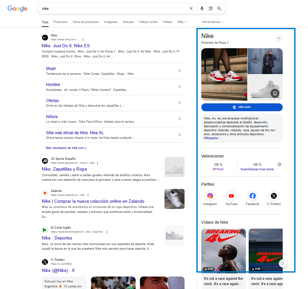Click the videos carousel right arrow
308x289 pixels.
pyautogui.click(x=283, y=263)
